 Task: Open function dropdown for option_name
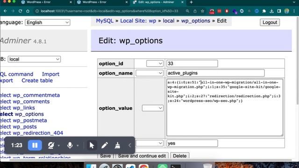149,73
